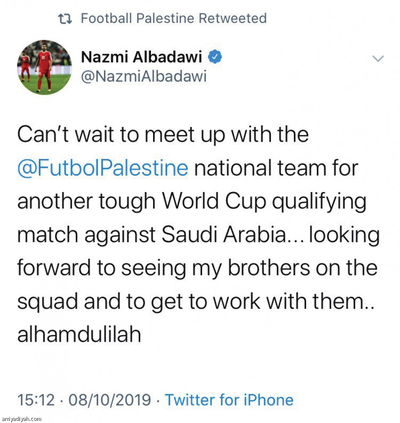400x423 pixels.
Task: Open the @FutbolPalestine mention
Action: pos(103,168)
